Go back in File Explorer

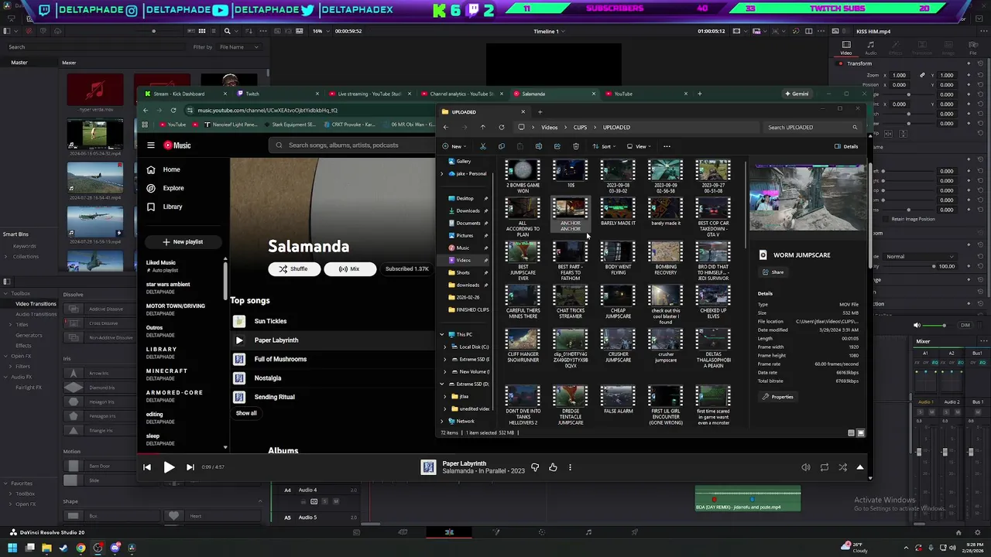pyautogui.click(x=445, y=127)
